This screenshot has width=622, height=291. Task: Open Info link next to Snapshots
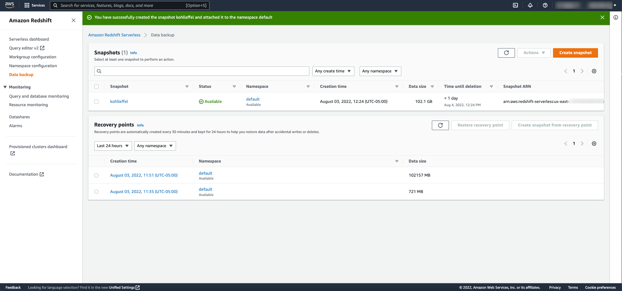[133, 53]
